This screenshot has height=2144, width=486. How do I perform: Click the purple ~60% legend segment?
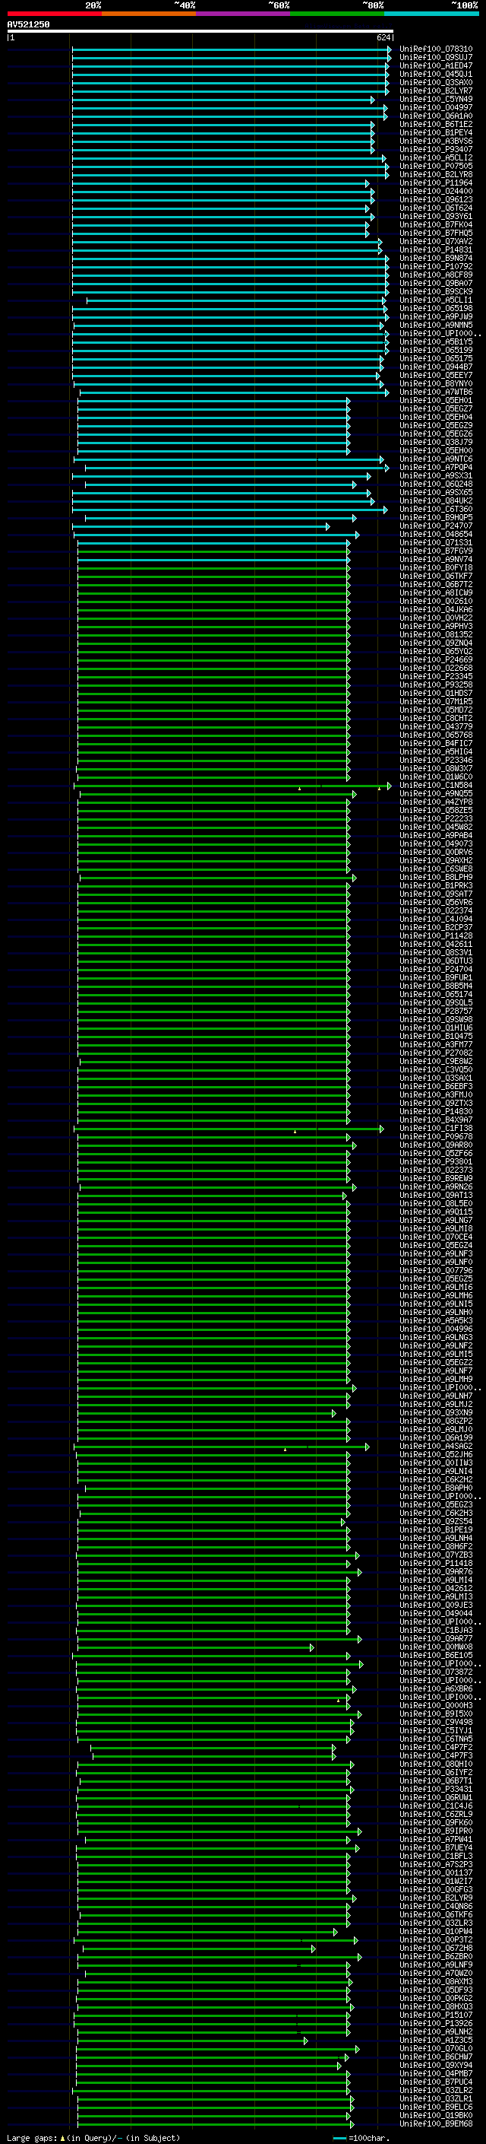pos(244,14)
